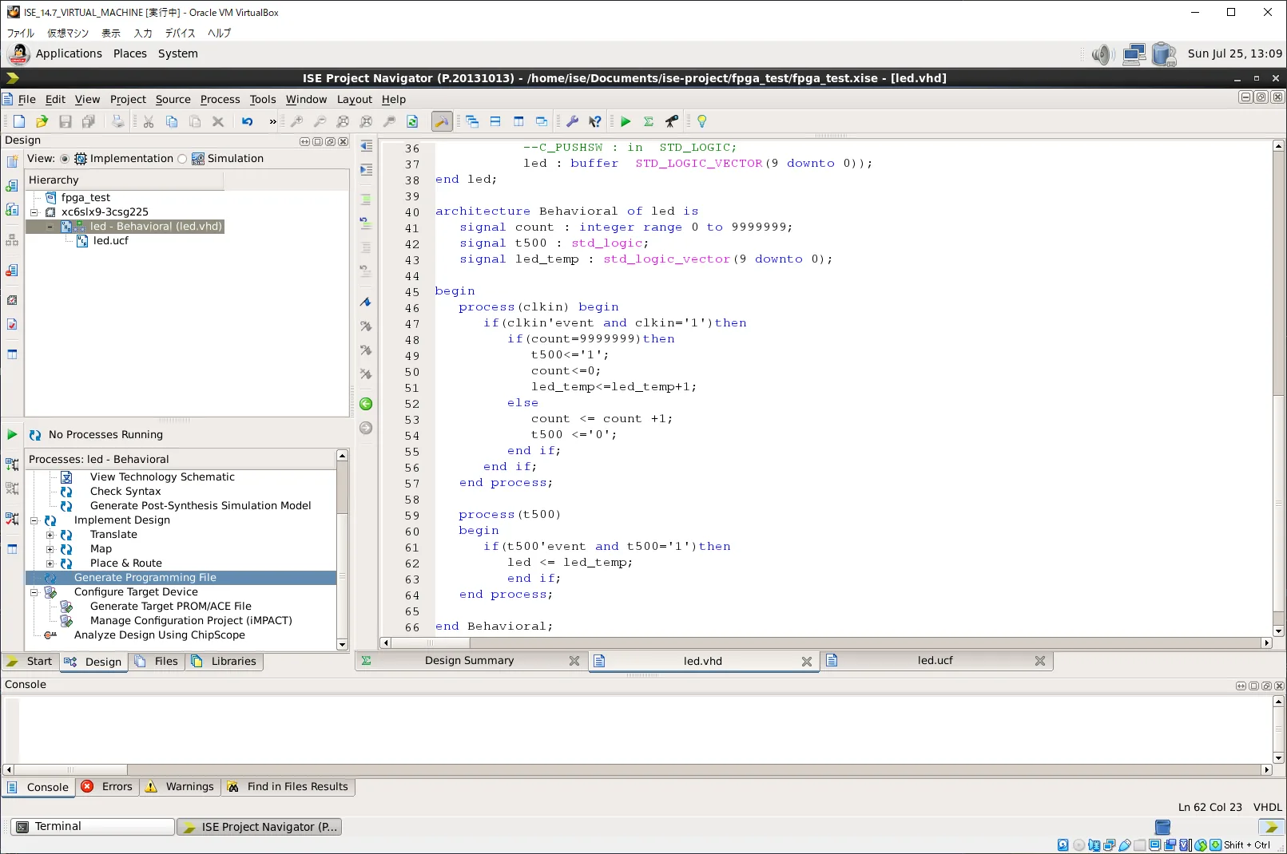Open the Process menu
The width and height of the screenshot is (1287, 854).
(x=220, y=99)
